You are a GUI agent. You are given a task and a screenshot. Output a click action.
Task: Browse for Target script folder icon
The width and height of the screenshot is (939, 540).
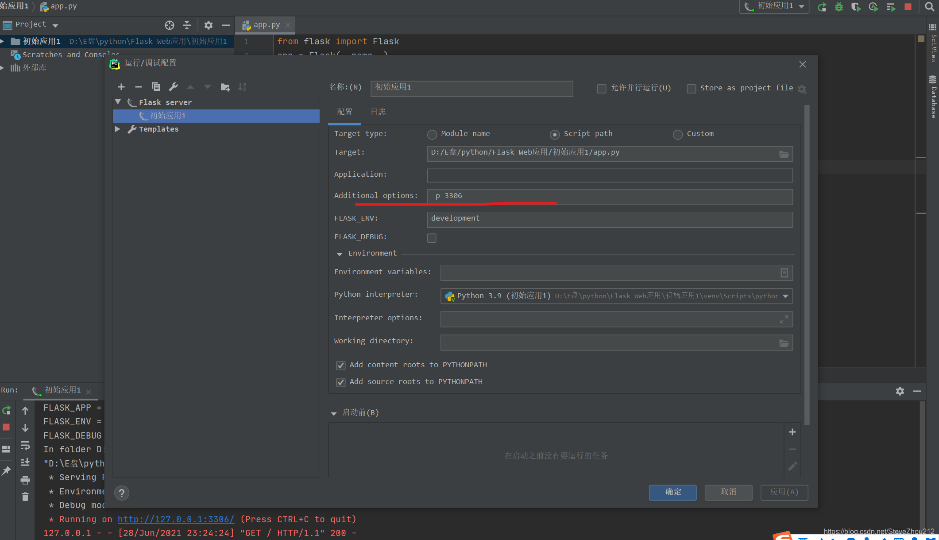coord(784,154)
